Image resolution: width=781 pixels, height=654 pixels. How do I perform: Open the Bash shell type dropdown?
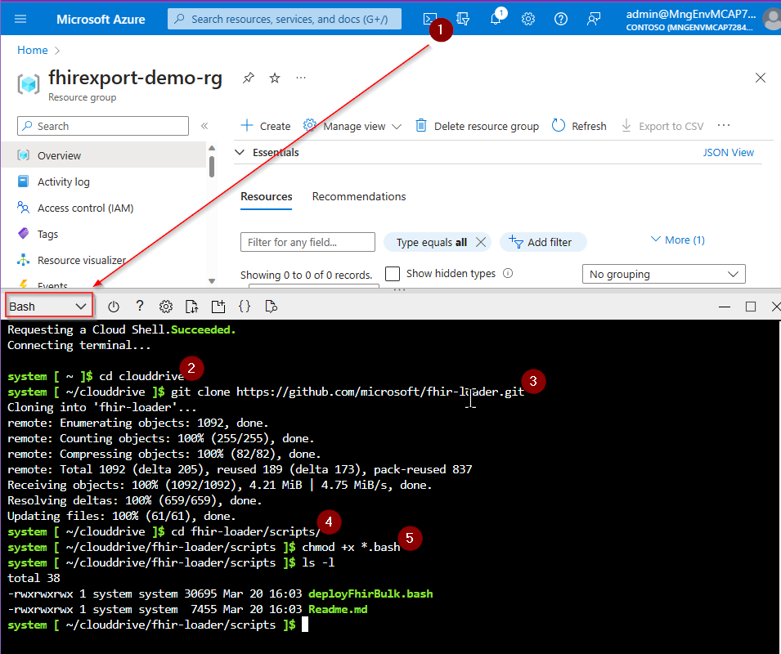click(49, 307)
